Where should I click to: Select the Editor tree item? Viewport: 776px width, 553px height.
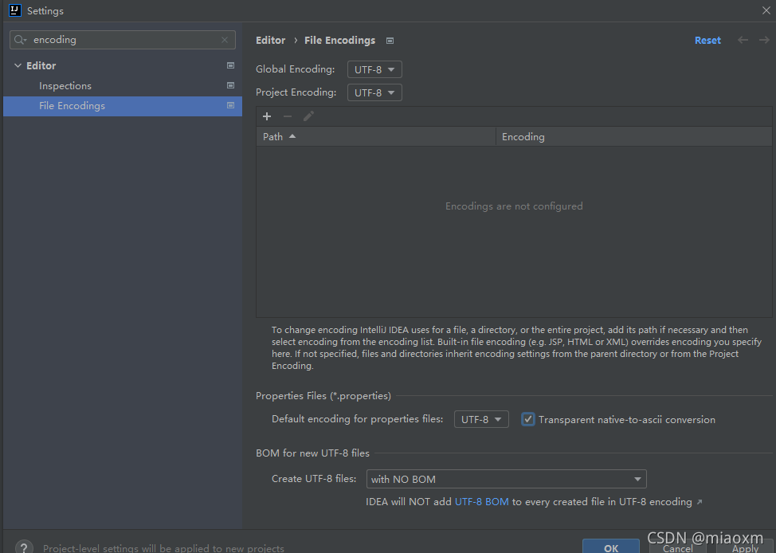tap(41, 65)
